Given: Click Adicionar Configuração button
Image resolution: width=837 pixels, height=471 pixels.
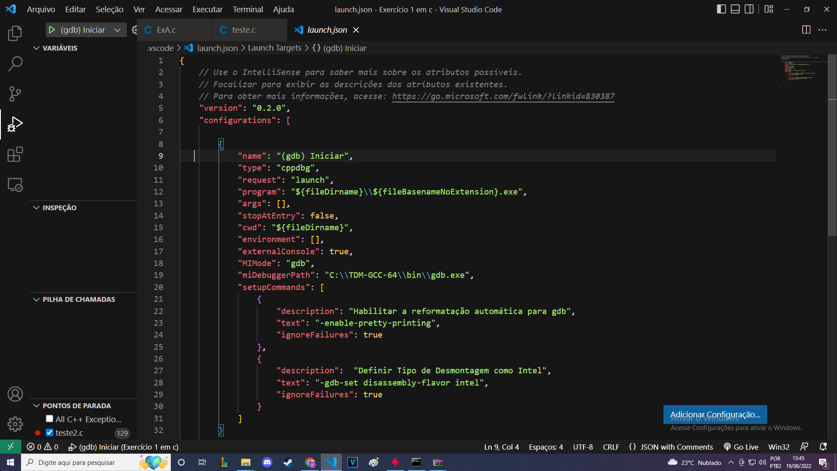Looking at the screenshot, I should [715, 414].
